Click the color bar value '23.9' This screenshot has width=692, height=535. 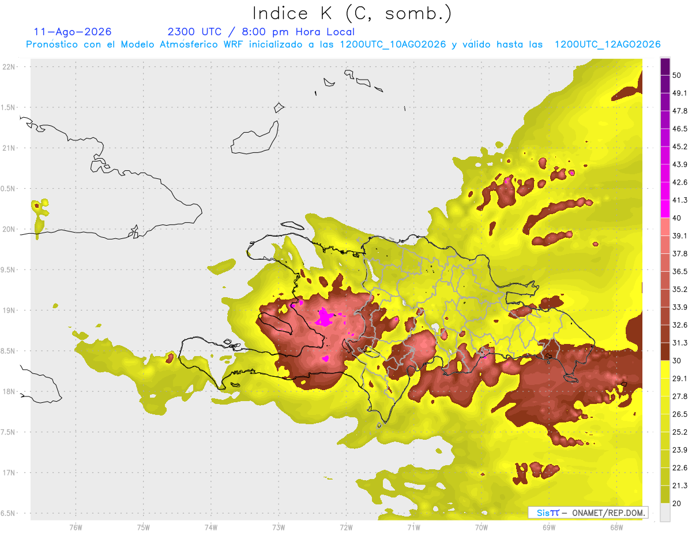pos(680,450)
